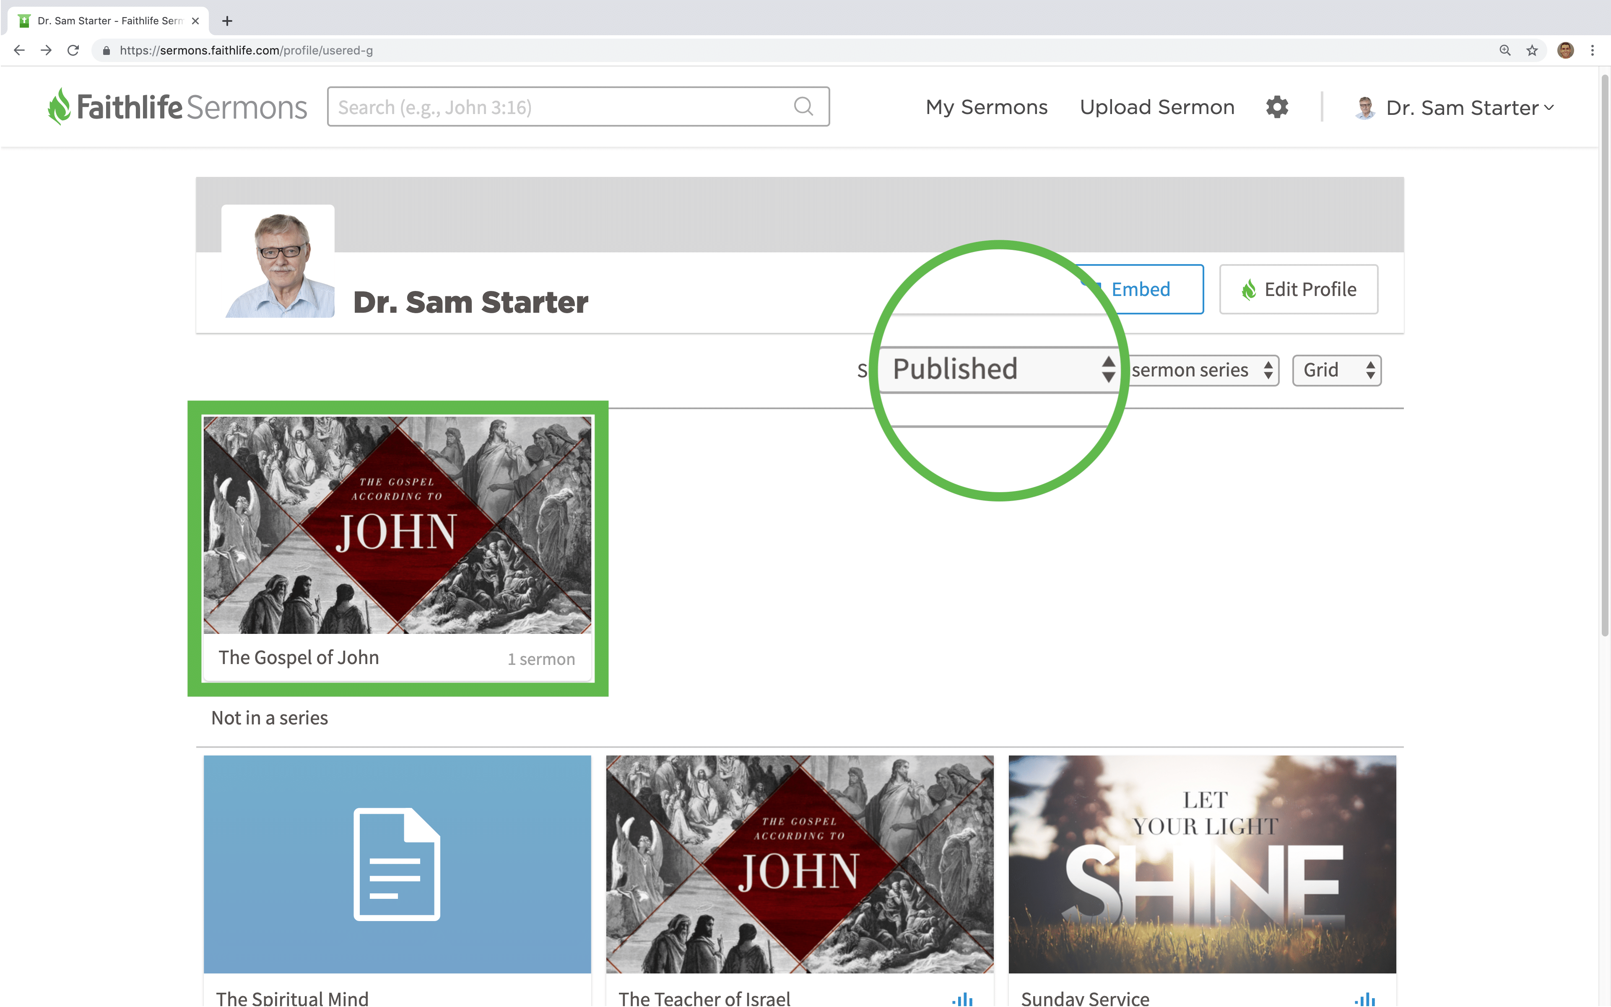Image resolution: width=1611 pixels, height=1007 pixels.
Task: View stats icon for The Teacher of Israel
Action: [x=962, y=999]
